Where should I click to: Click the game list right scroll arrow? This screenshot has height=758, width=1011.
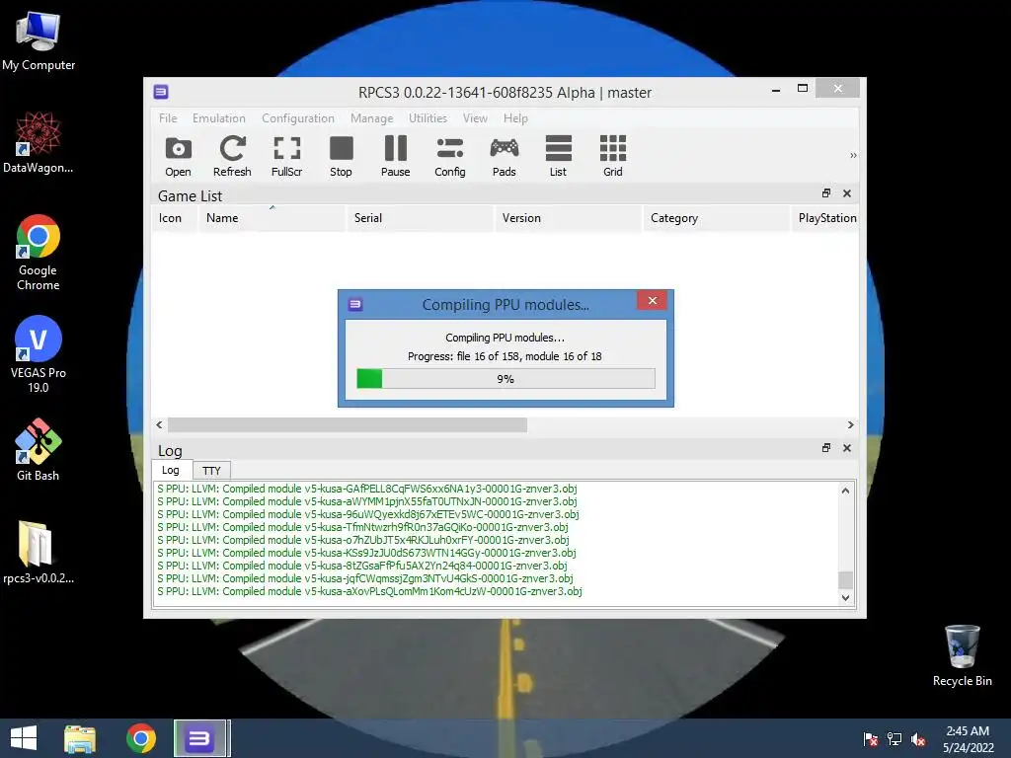(850, 424)
